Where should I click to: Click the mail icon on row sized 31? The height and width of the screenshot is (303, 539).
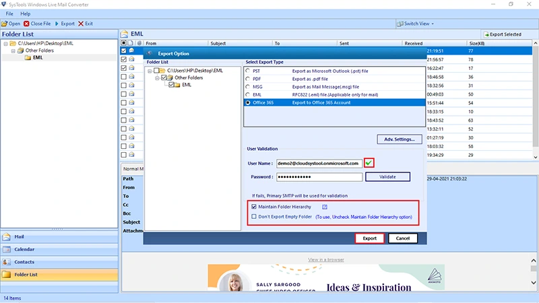[x=131, y=86]
